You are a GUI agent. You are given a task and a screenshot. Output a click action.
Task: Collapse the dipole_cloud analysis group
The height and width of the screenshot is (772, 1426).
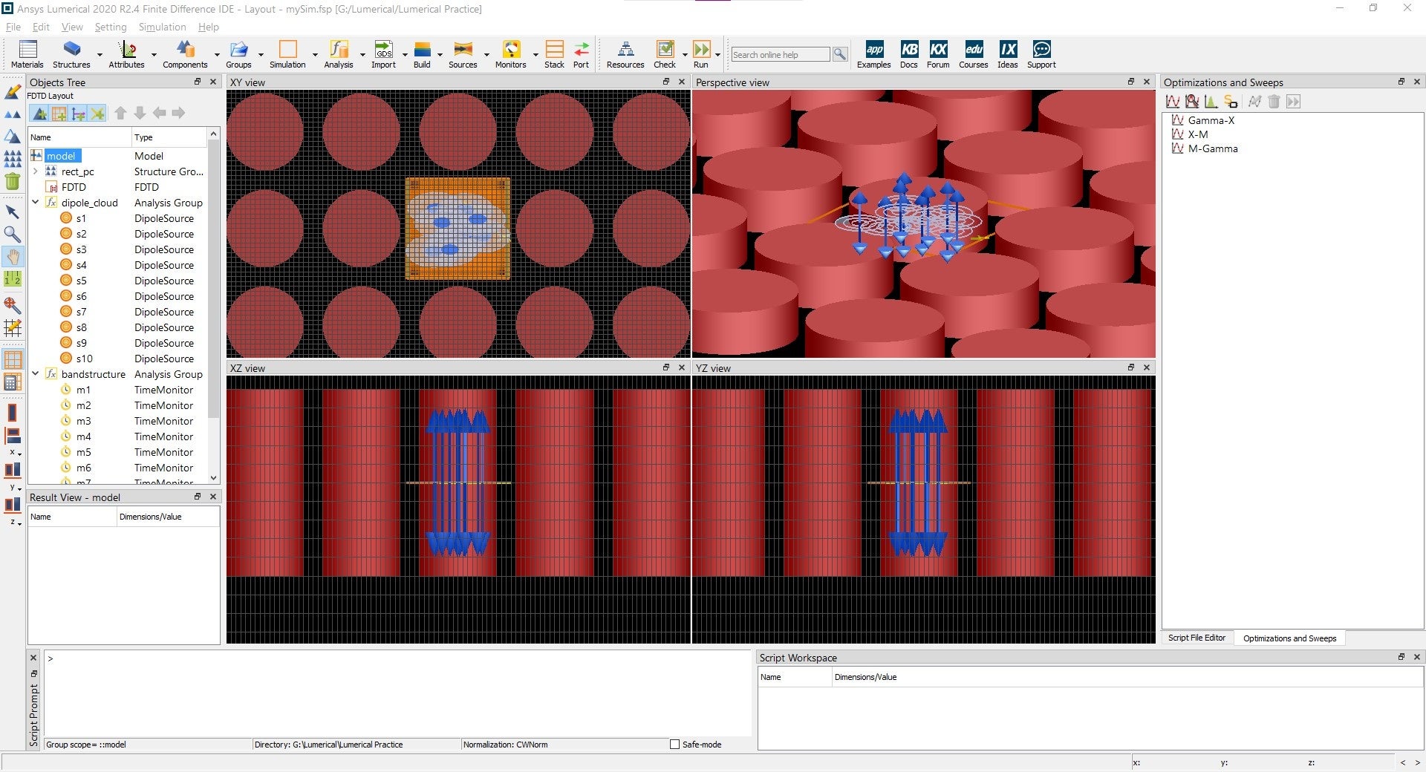(x=35, y=203)
